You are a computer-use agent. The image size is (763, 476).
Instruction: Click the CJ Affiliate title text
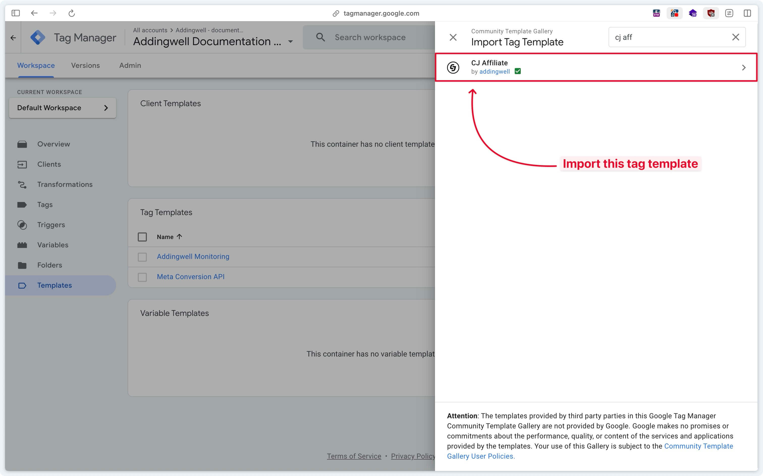pos(489,63)
